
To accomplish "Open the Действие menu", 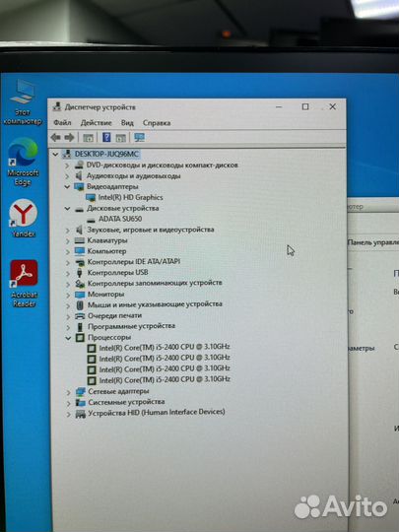I will tap(96, 122).
